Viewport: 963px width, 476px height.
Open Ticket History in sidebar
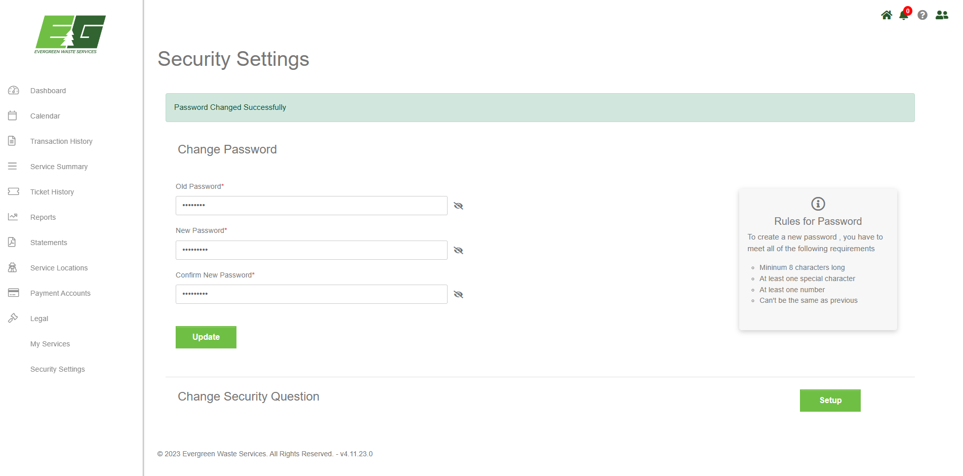[x=52, y=192]
